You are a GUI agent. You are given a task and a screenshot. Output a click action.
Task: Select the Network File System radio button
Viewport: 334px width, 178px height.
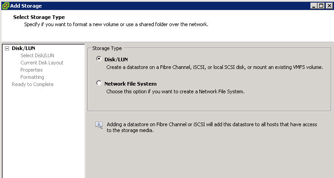pos(99,83)
